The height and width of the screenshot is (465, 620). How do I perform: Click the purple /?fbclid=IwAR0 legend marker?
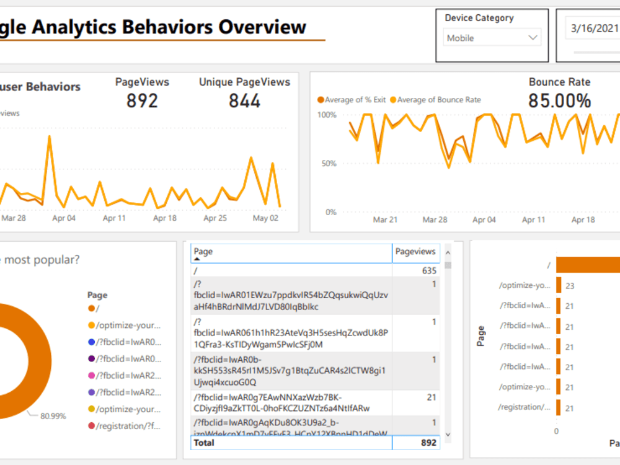[x=92, y=358]
